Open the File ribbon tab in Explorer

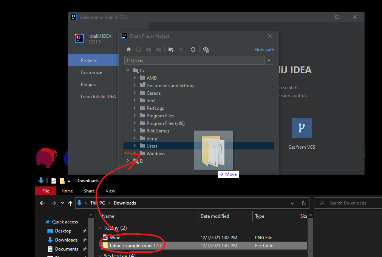click(x=46, y=191)
